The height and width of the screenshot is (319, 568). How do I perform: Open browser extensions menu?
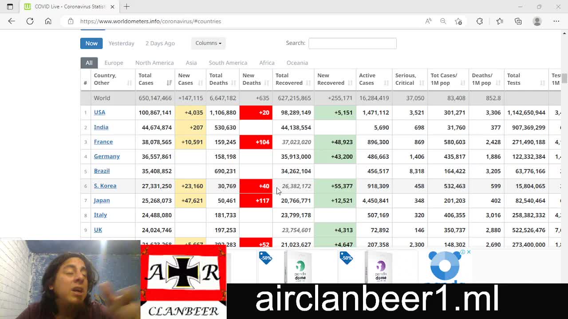tap(479, 21)
